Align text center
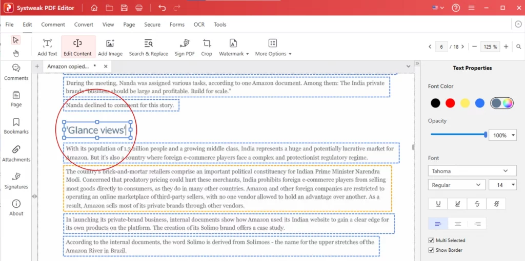Screen dimensions: 525x261 (458, 224)
